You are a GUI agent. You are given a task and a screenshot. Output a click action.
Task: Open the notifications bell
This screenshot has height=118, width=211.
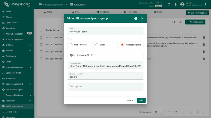[x=175, y=4]
